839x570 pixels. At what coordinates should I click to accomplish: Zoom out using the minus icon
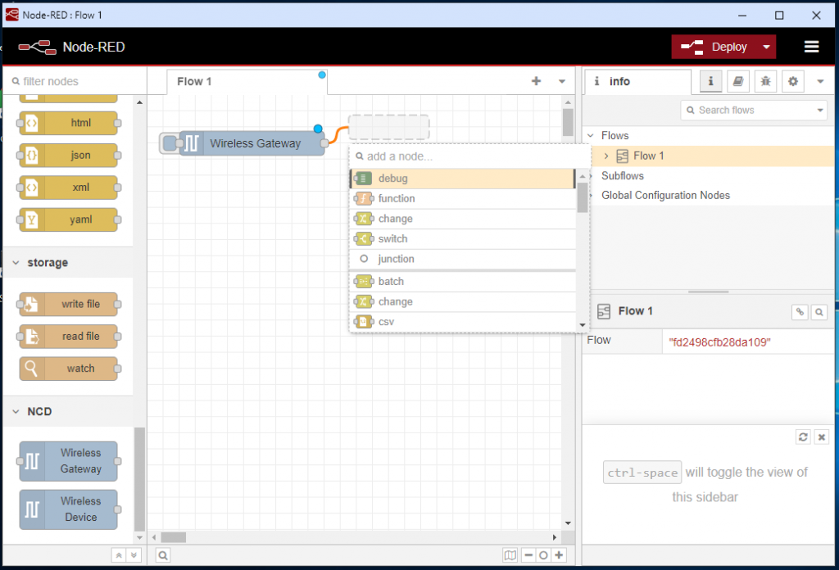[x=529, y=555]
